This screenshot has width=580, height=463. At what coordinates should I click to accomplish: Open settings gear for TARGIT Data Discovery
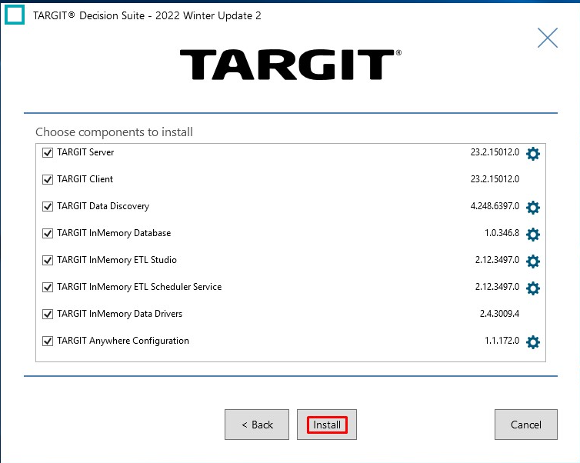[x=532, y=207]
